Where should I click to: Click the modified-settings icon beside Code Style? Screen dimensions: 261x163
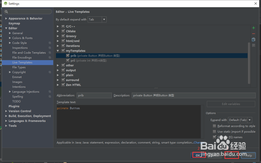pos(50,43)
